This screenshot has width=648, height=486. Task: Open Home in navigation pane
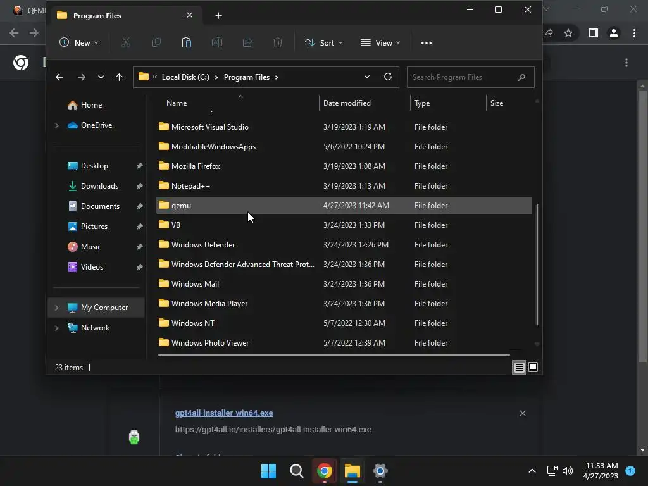(85, 105)
